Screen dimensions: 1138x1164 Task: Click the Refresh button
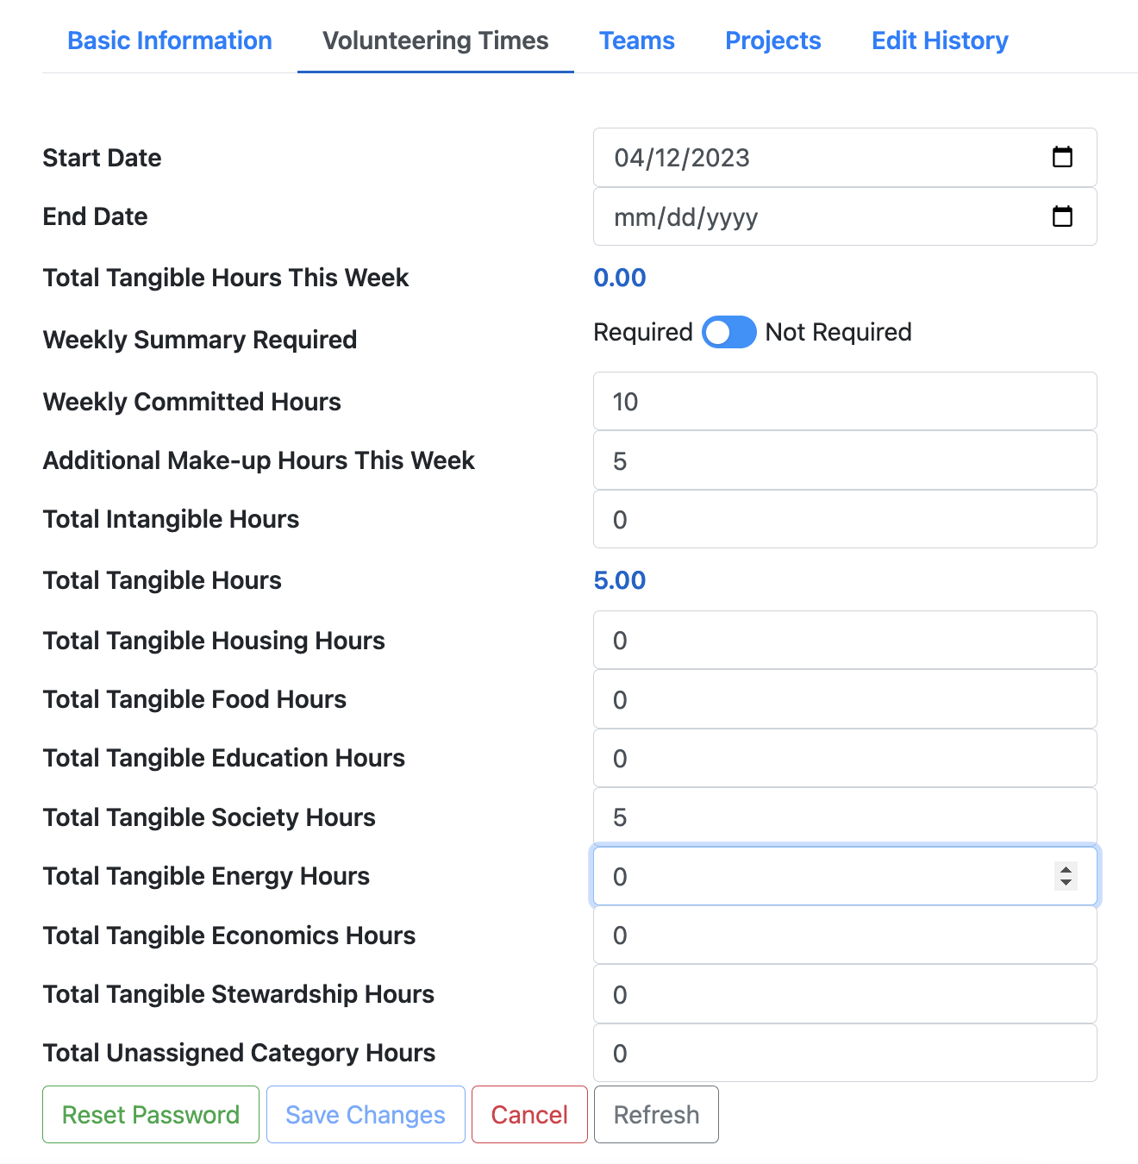point(656,1115)
